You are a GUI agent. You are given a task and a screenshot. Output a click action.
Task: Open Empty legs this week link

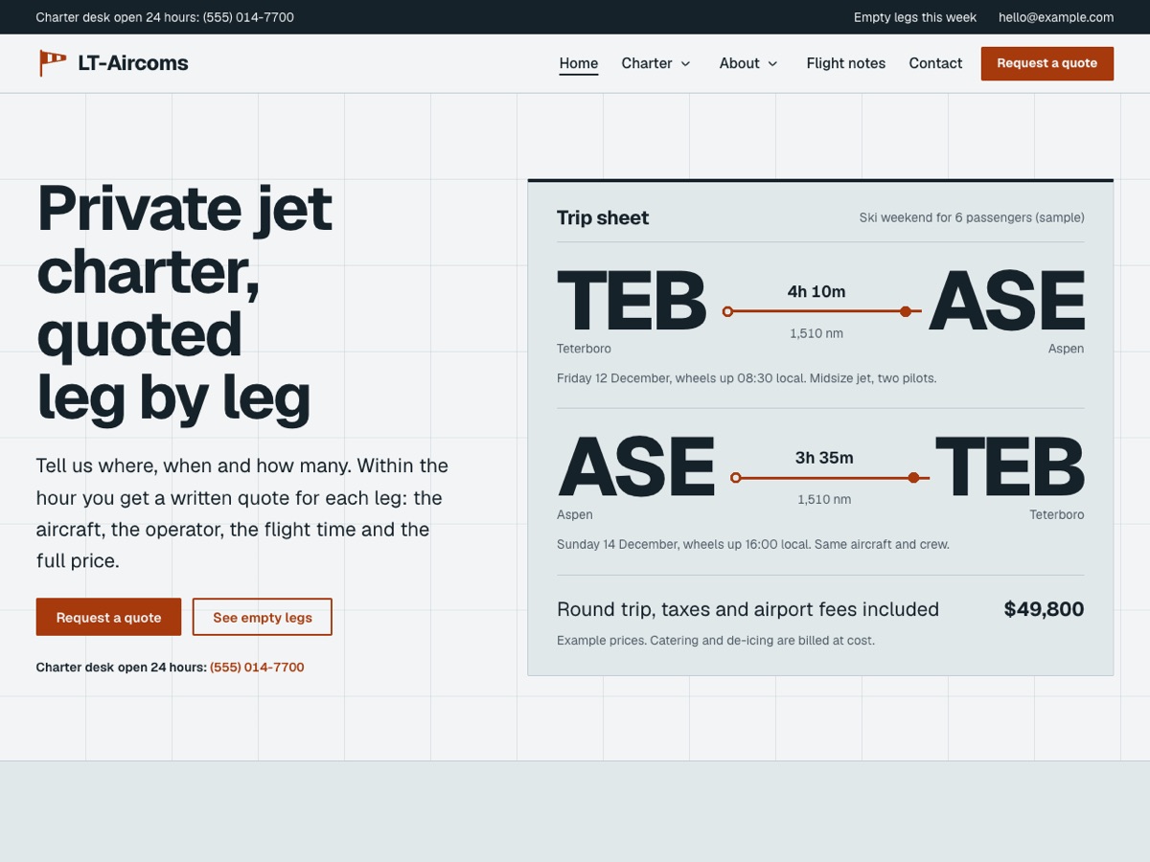pos(915,17)
